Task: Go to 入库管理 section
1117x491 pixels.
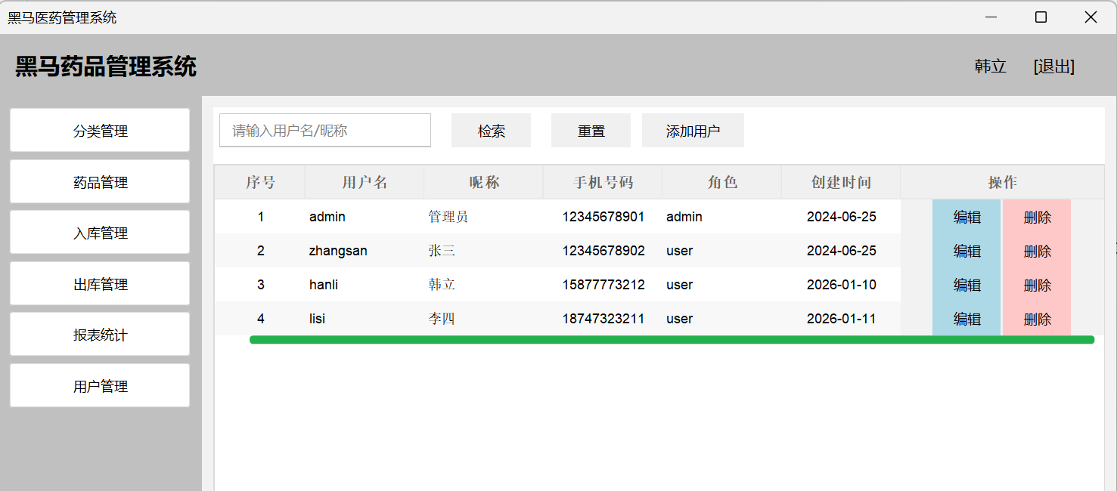Action: (100, 233)
